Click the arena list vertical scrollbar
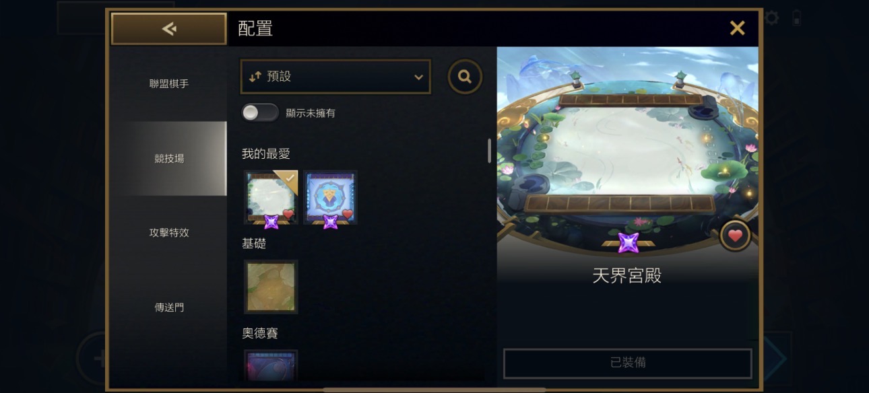The width and height of the screenshot is (869, 393). [490, 151]
